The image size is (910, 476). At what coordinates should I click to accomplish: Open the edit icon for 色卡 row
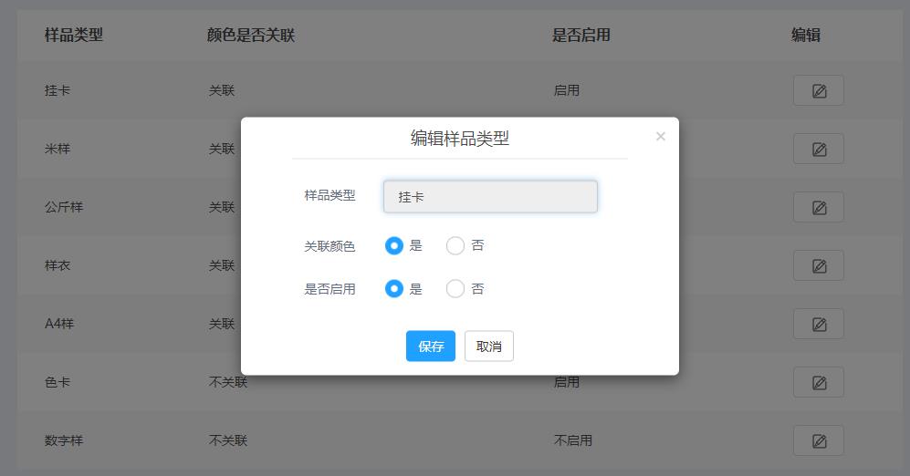coord(819,382)
